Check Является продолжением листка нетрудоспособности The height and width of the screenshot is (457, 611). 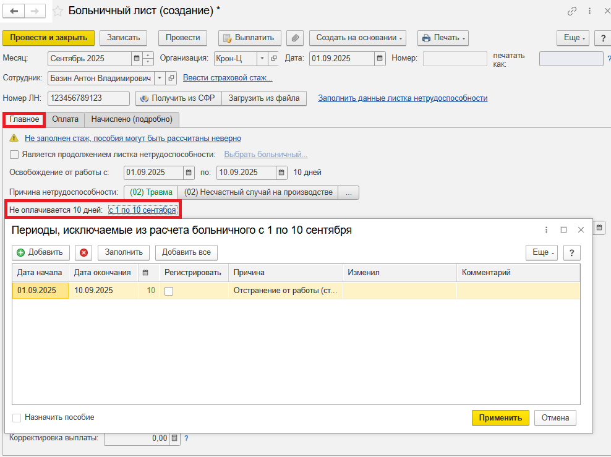pyautogui.click(x=14, y=155)
